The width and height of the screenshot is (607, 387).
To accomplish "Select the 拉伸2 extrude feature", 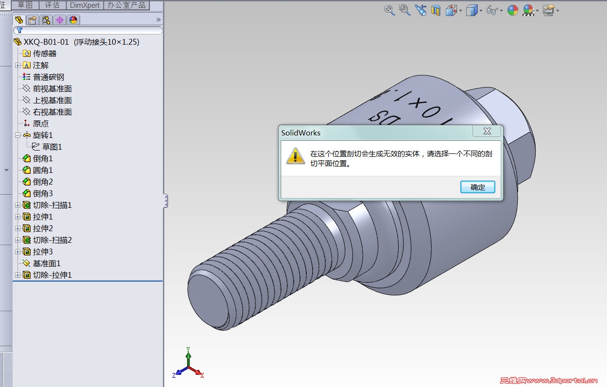I will [x=38, y=228].
